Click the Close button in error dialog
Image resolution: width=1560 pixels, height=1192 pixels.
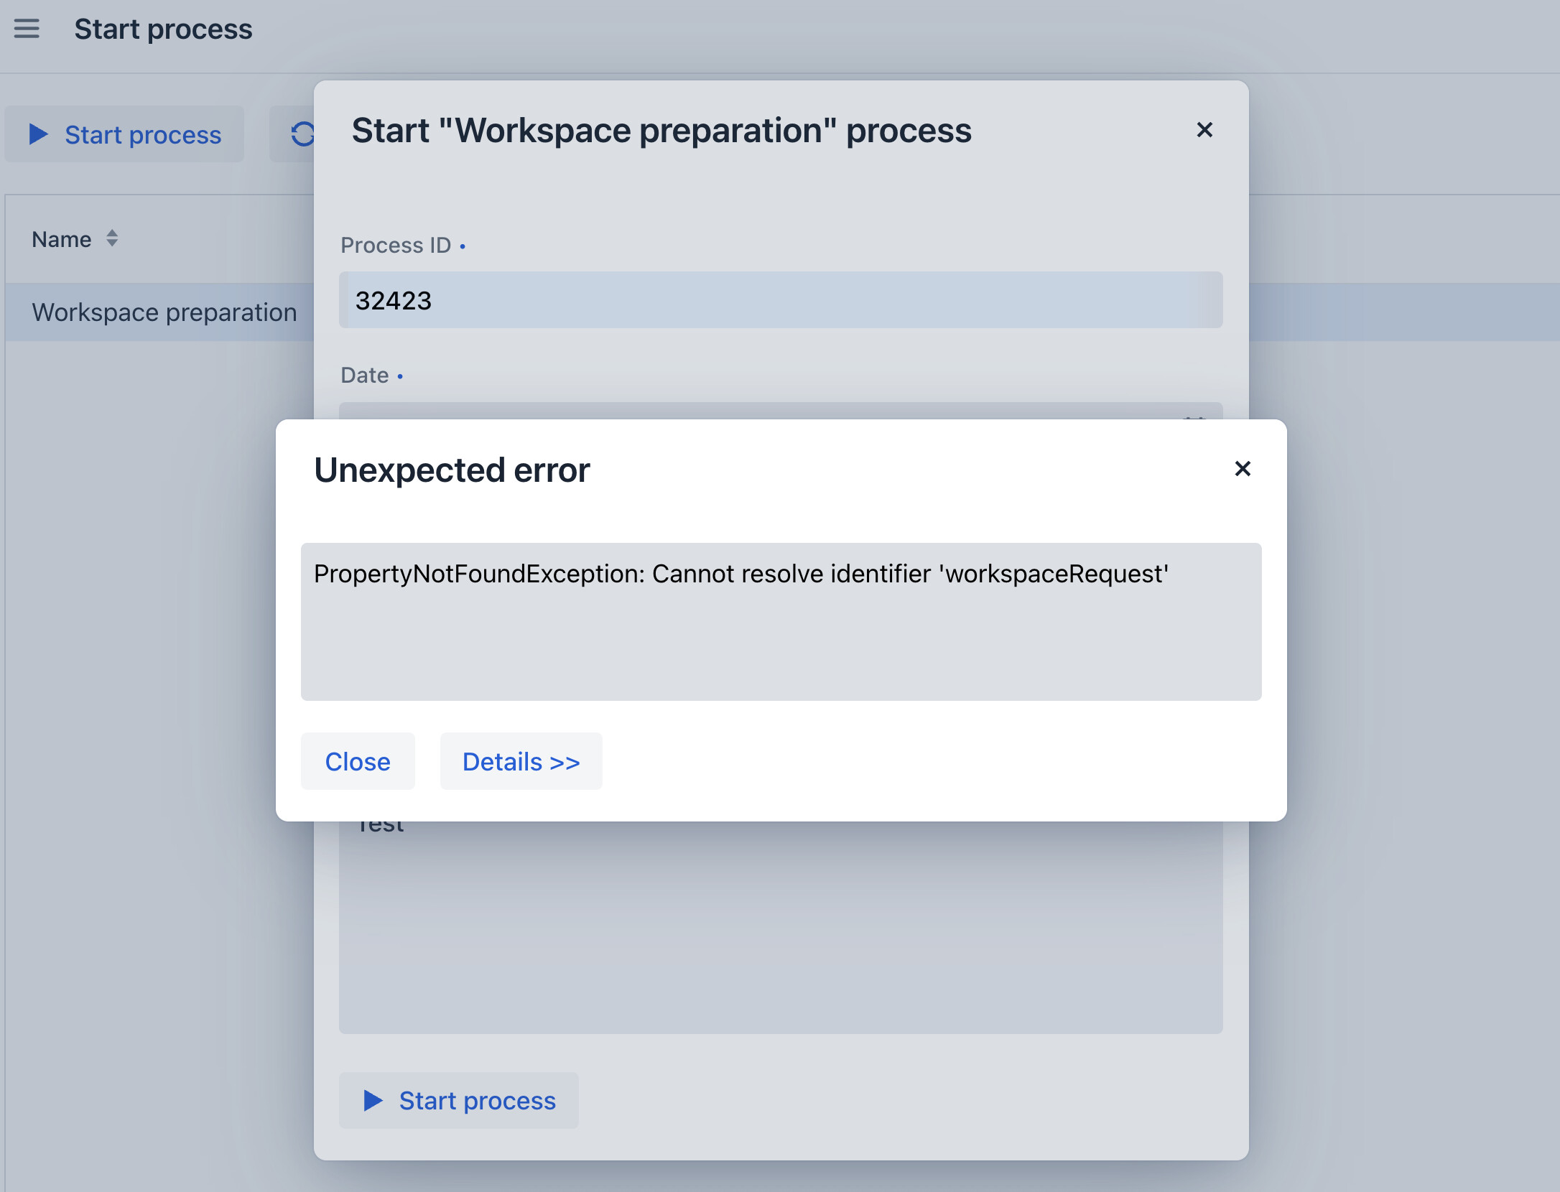point(358,761)
